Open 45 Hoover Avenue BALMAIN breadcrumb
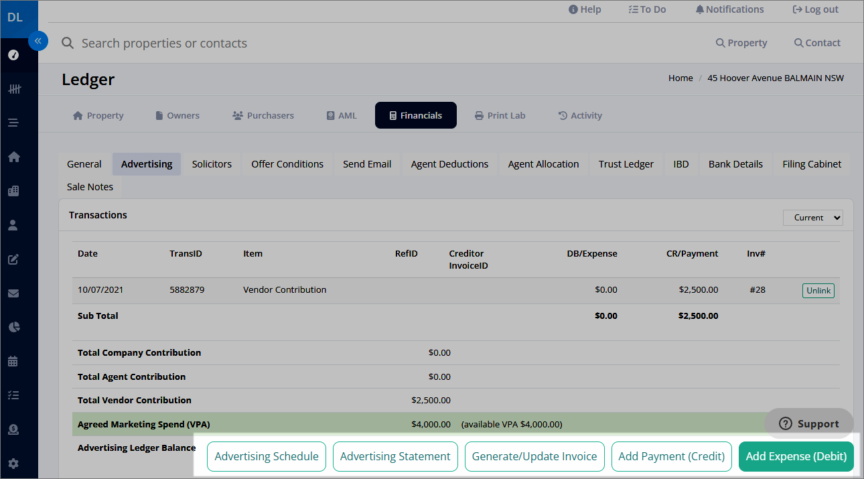The height and width of the screenshot is (479, 864). click(776, 78)
